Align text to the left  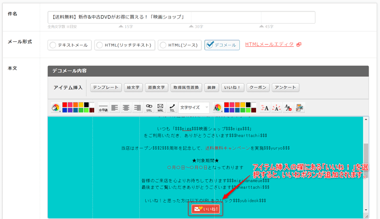click(x=114, y=108)
